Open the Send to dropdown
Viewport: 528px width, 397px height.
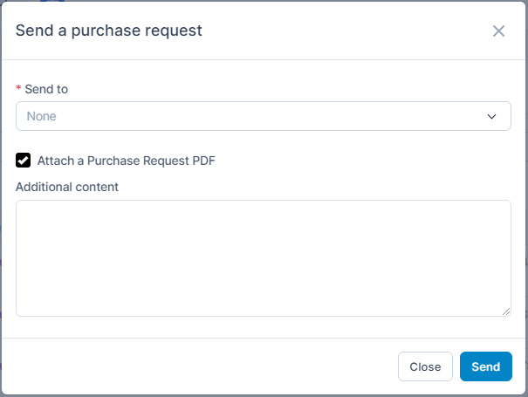pyautogui.click(x=263, y=116)
